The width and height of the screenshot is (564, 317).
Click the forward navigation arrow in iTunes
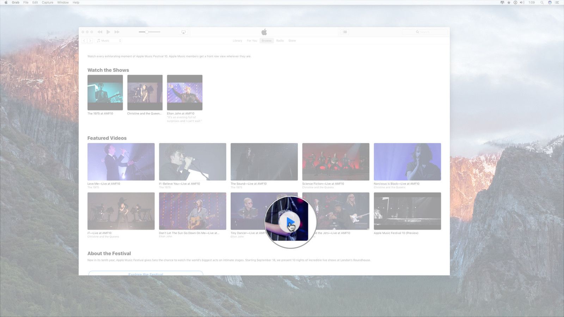coord(90,41)
